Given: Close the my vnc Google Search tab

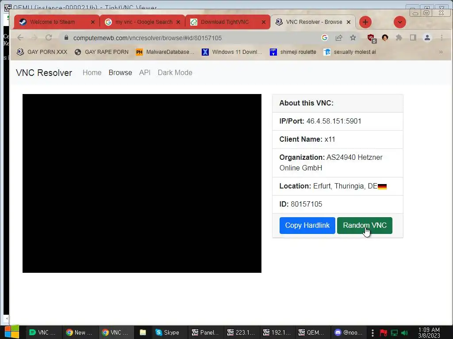Looking at the screenshot, I should (178, 22).
